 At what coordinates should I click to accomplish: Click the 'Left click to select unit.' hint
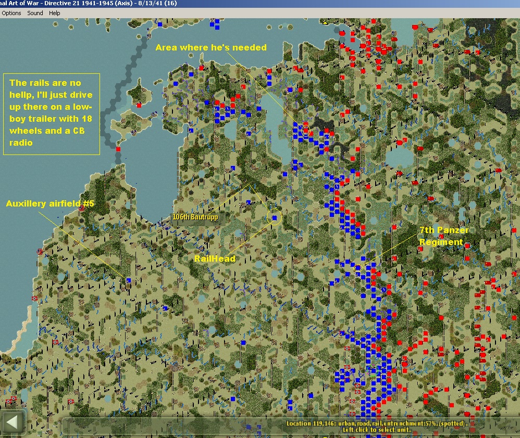(376, 430)
